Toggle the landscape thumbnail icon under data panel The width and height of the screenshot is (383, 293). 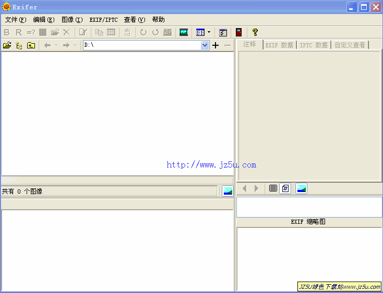pyautogui.click(x=301, y=188)
